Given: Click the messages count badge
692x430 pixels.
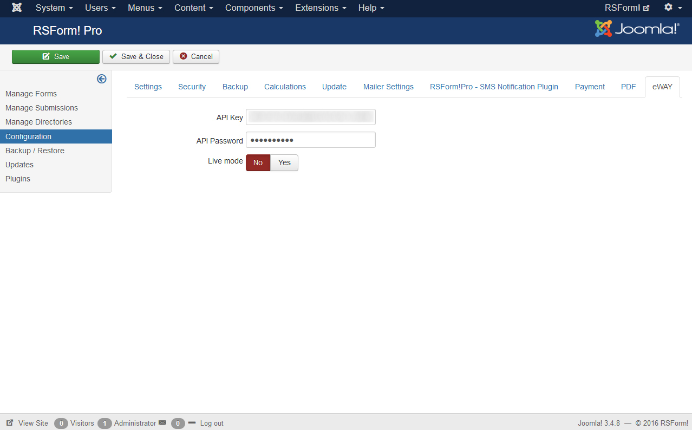Looking at the screenshot, I should click(178, 423).
